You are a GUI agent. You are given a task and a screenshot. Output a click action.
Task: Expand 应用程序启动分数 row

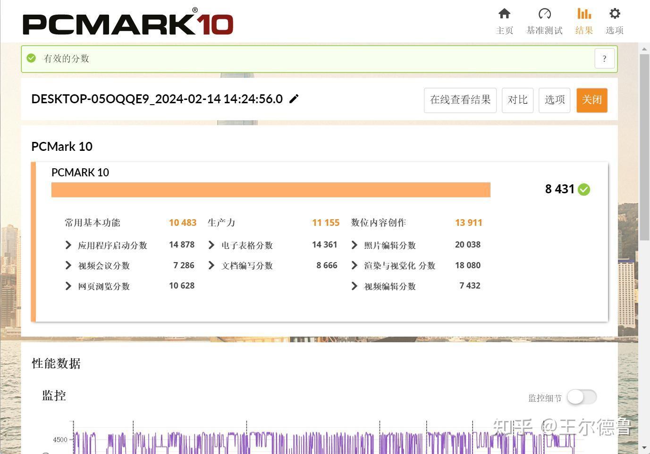coord(68,245)
